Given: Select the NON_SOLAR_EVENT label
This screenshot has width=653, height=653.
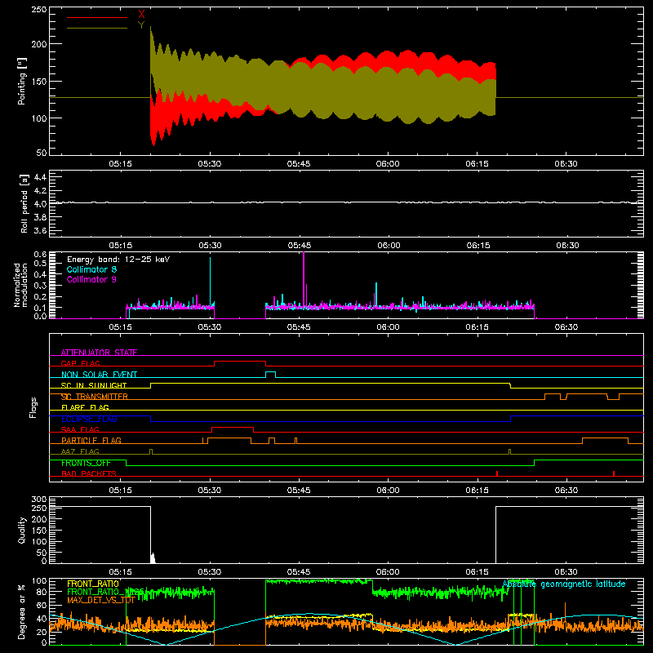Looking at the screenshot, I should point(99,375).
